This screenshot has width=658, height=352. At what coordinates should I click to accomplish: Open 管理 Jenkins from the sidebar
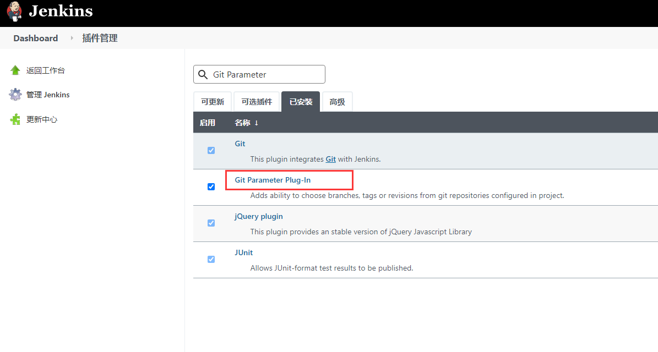tap(48, 95)
